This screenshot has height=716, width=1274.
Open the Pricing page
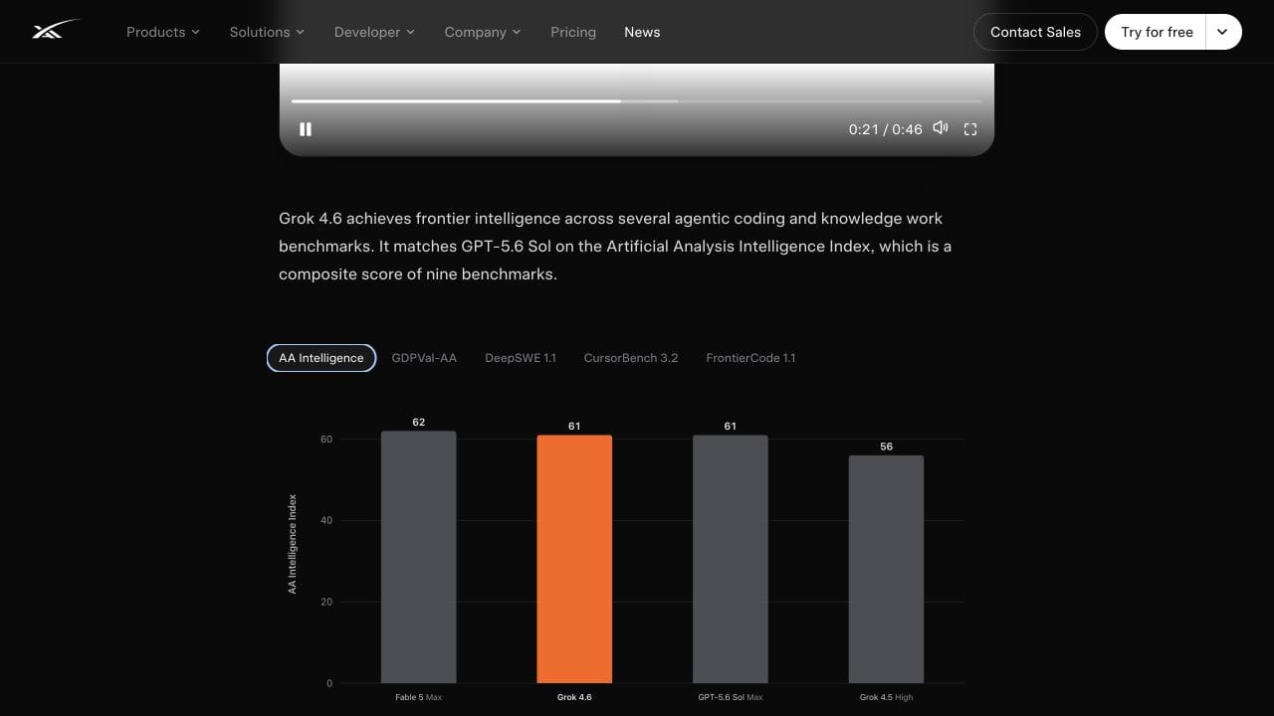[x=573, y=32]
